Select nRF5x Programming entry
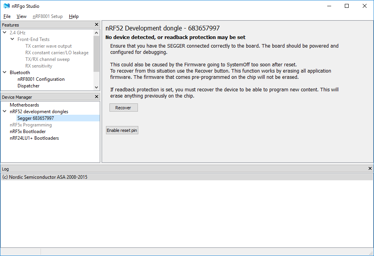The width and height of the screenshot is (374, 256). click(31, 125)
